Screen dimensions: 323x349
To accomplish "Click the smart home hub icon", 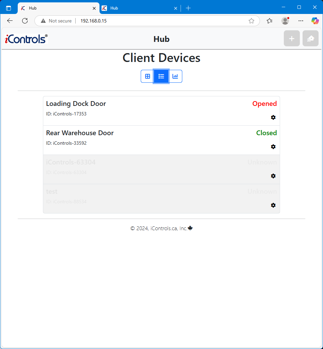I will coord(310,38).
